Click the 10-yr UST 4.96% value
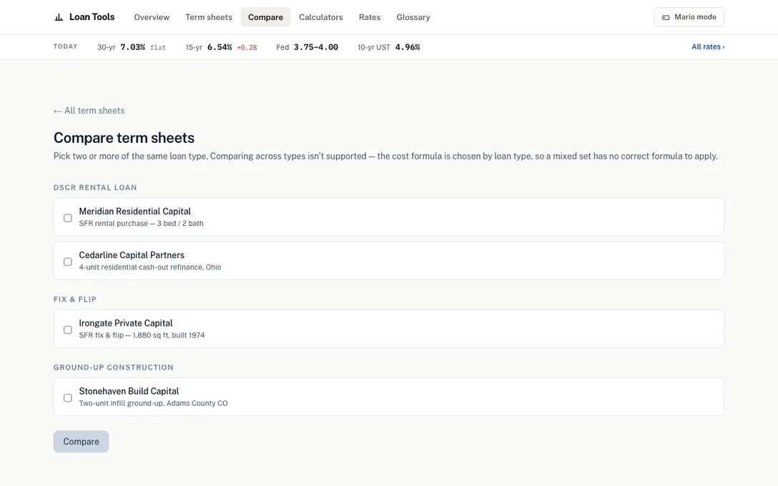Image resolution: width=778 pixels, height=486 pixels. point(408,47)
